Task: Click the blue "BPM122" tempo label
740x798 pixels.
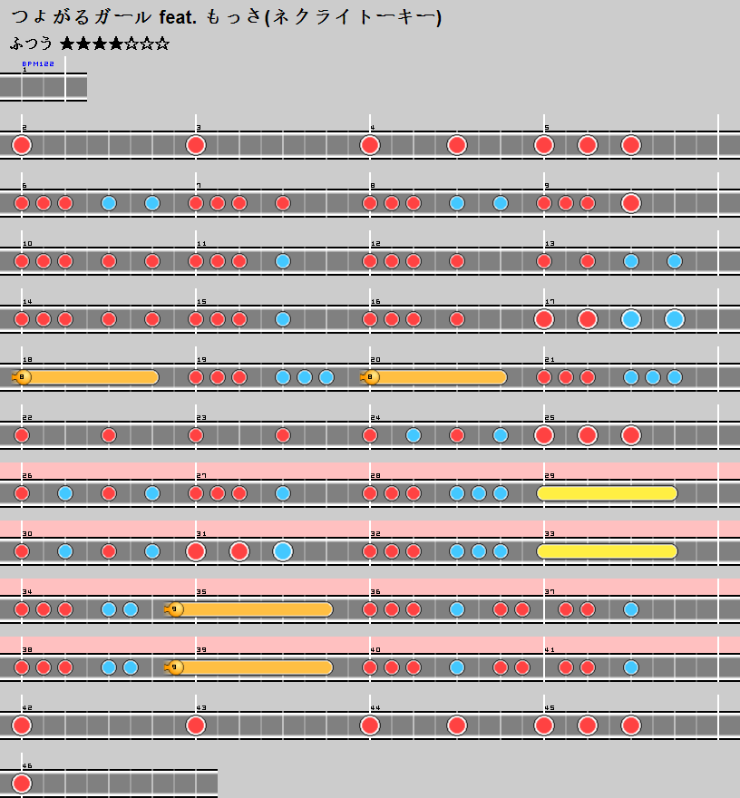Action: point(38,63)
